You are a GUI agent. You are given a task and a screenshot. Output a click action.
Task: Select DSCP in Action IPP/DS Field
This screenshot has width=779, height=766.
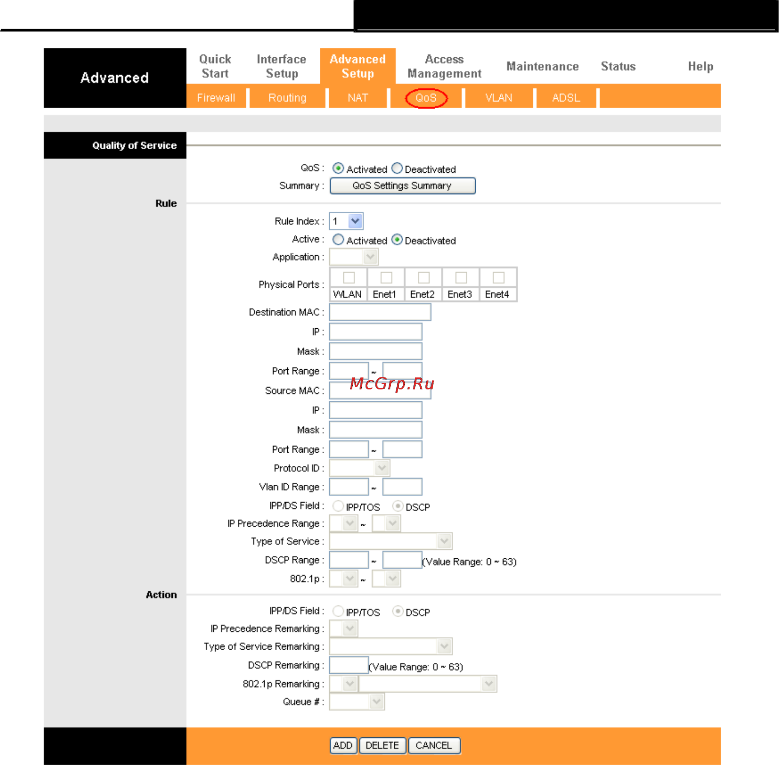click(x=398, y=611)
